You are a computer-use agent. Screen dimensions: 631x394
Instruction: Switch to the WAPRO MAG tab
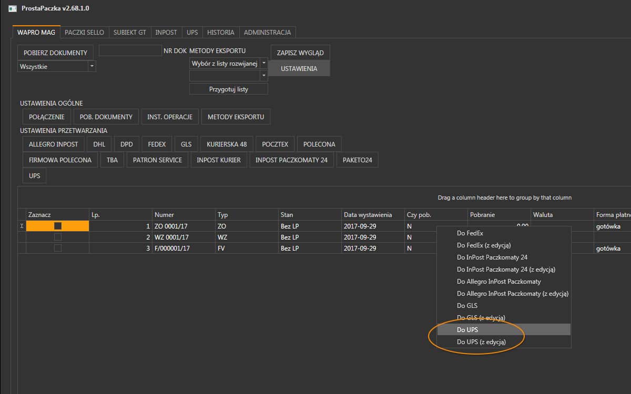pyautogui.click(x=36, y=32)
